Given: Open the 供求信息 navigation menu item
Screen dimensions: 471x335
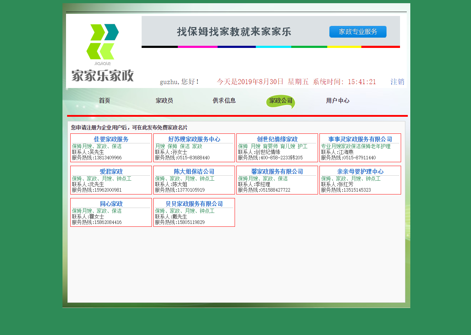Looking at the screenshot, I should [224, 100].
